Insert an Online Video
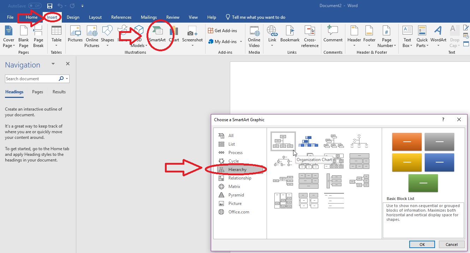Image resolution: width=470 pixels, height=253 pixels. pyautogui.click(x=254, y=36)
